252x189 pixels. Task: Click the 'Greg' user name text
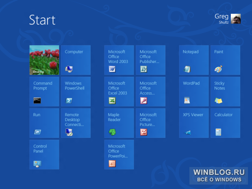click(x=222, y=16)
